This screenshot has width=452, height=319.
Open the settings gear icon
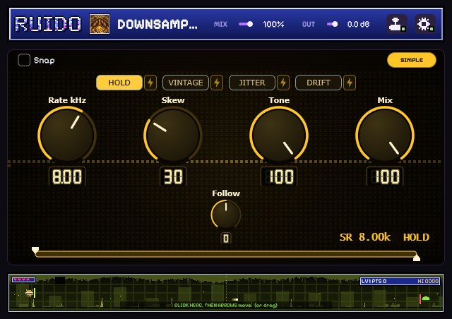click(x=425, y=24)
